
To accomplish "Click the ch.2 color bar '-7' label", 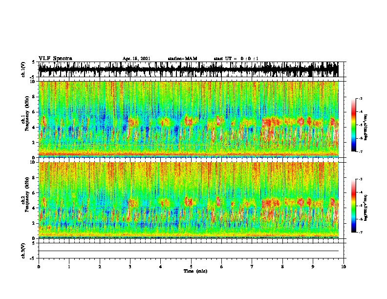I will [x=361, y=232].
